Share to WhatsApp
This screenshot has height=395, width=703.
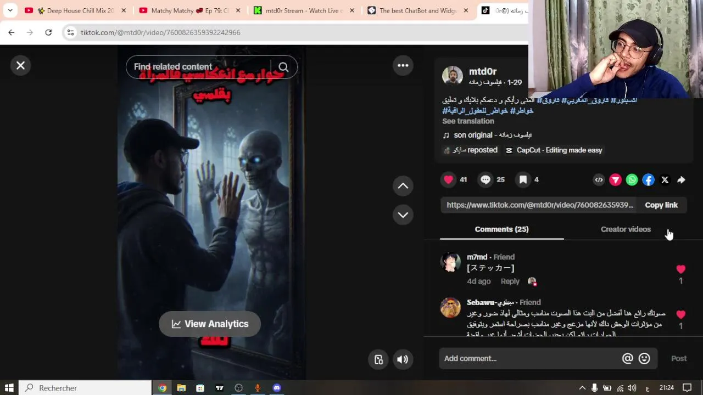click(632, 180)
